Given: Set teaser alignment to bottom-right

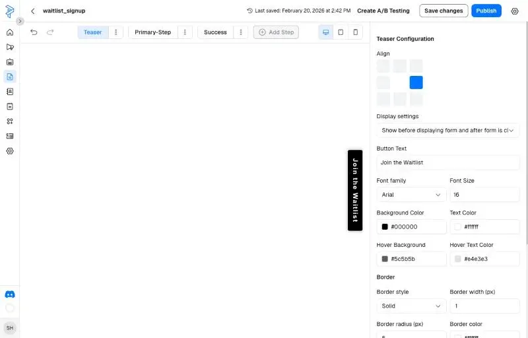Looking at the screenshot, I should click(416, 99).
